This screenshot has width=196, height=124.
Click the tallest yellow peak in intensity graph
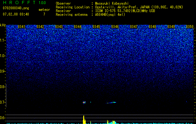point(84,120)
